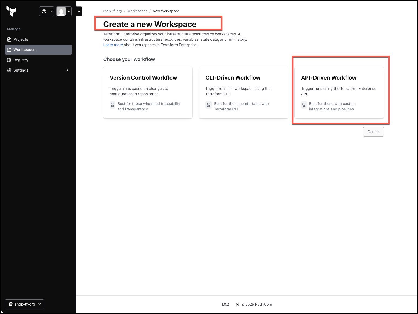Image resolution: width=418 pixels, height=314 pixels.
Task: Select the CLI-Driven Workflow card
Action: click(x=243, y=93)
